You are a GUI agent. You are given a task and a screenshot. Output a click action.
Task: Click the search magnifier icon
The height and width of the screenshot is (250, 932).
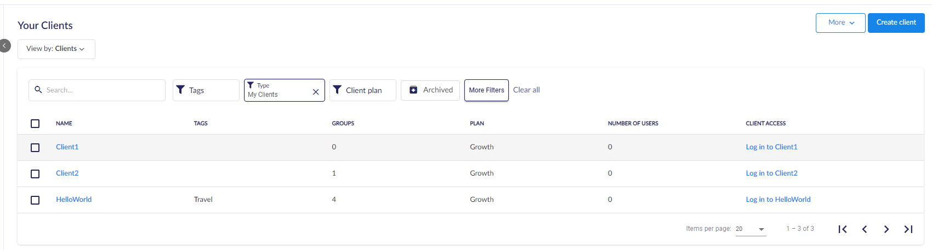click(38, 89)
